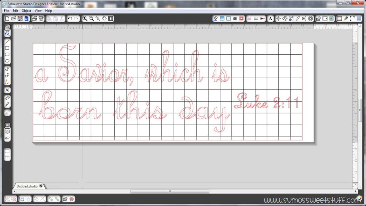Open the Scale panel
366x206 pixels.
coord(291,19)
